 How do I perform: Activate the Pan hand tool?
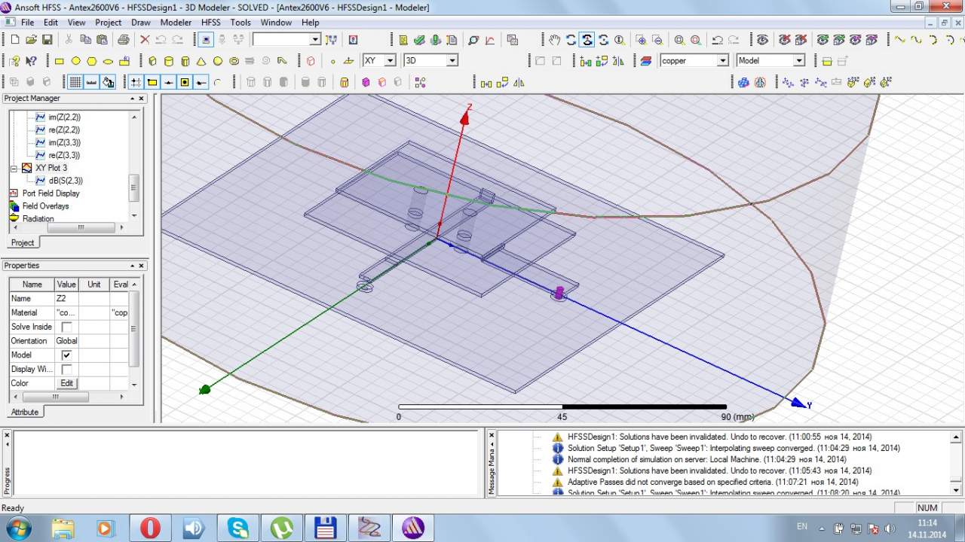coord(554,40)
